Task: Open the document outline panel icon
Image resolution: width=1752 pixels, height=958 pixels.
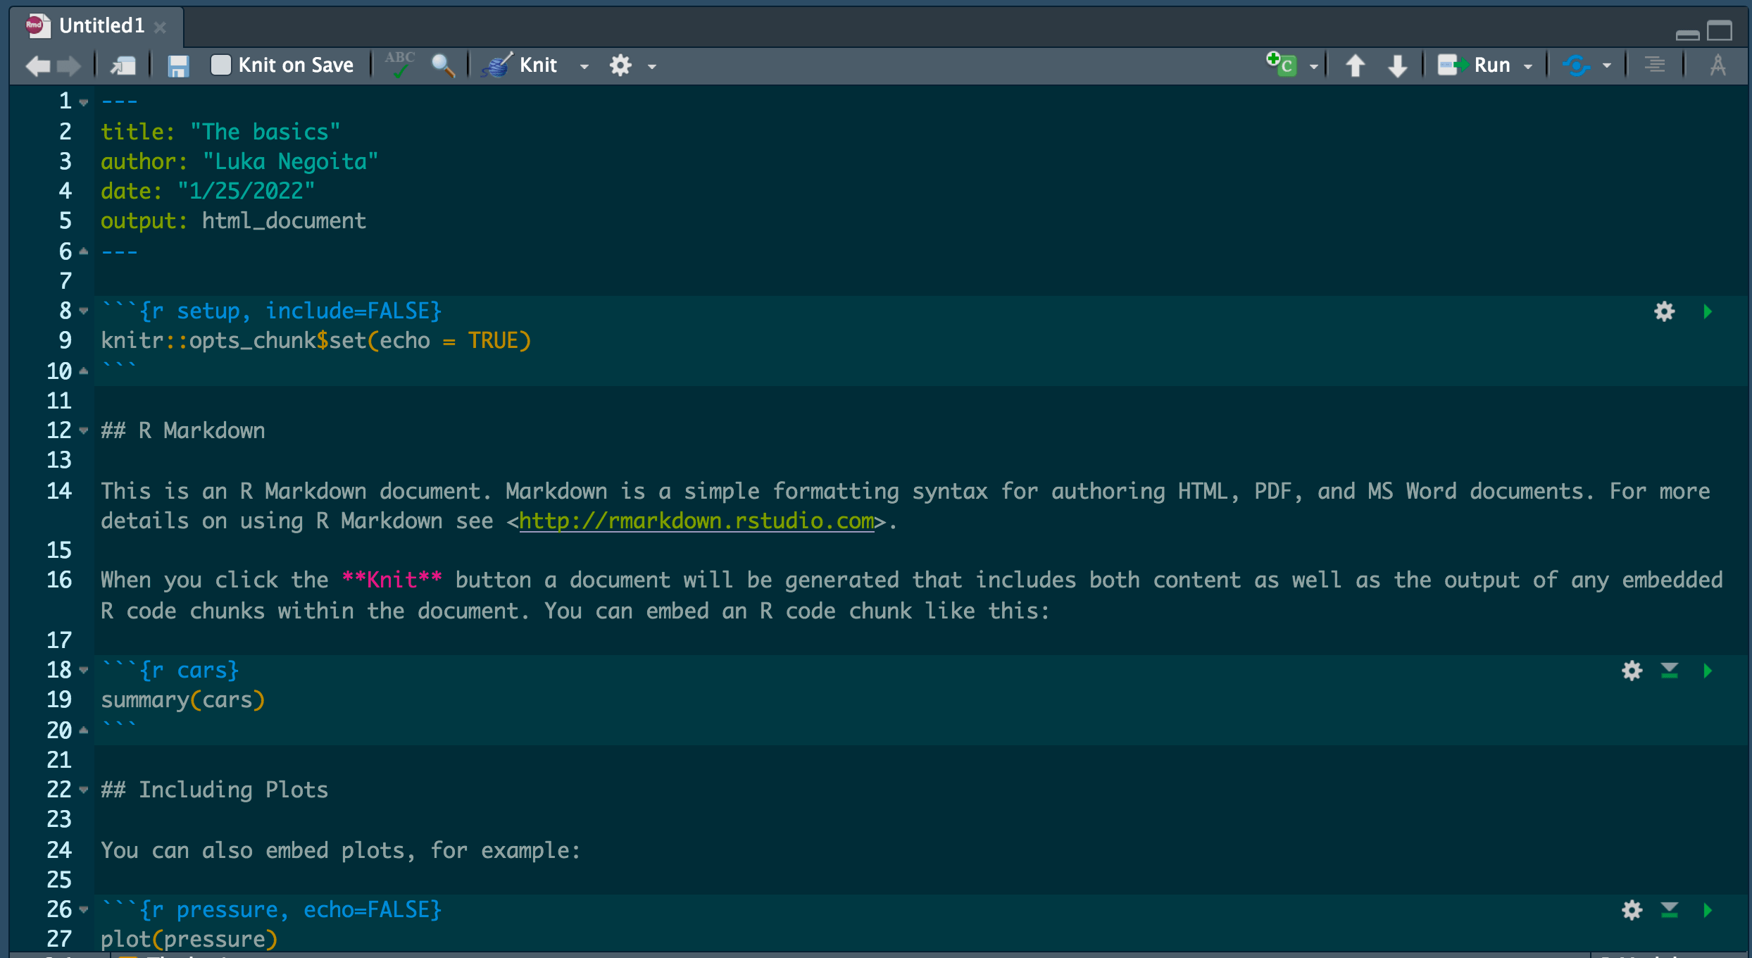Action: coord(1655,65)
